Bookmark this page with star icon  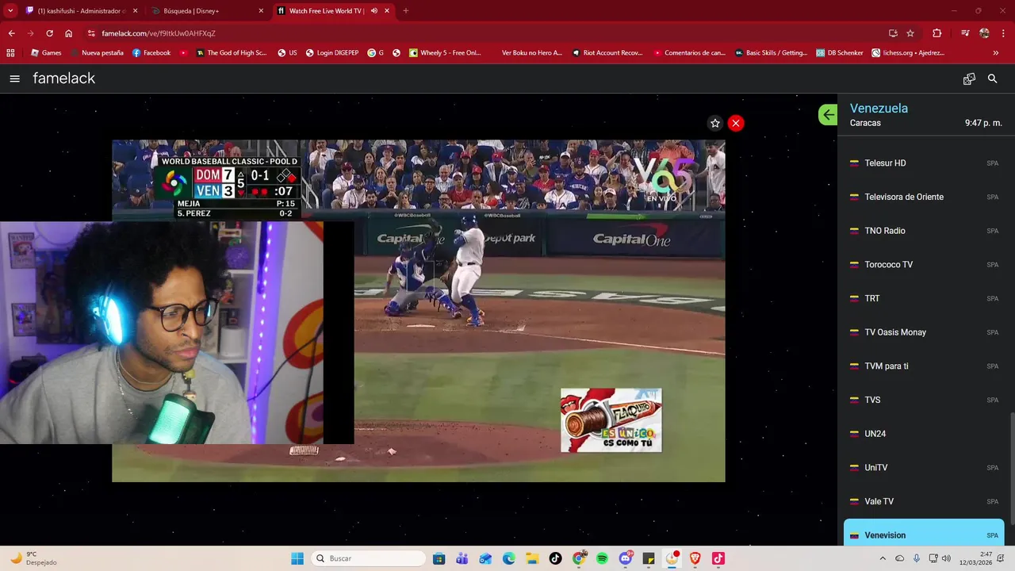coord(910,33)
